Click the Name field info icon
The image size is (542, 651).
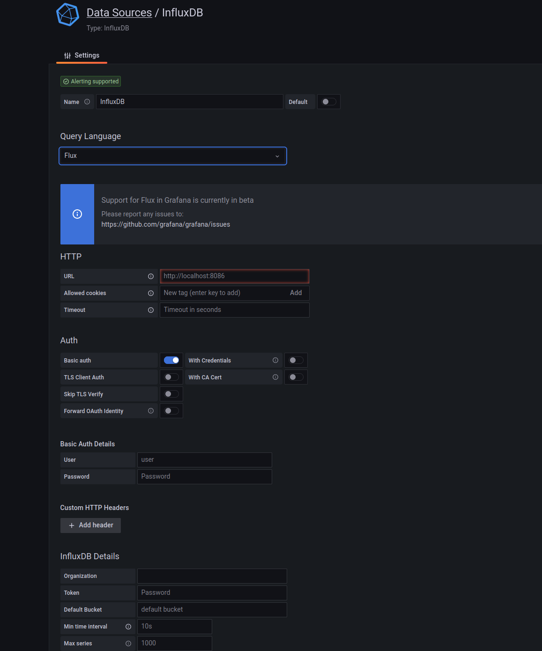point(87,102)
